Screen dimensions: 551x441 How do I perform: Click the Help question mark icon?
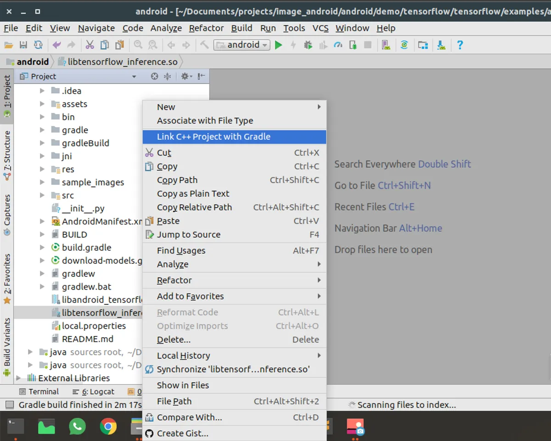click(460, 45)
